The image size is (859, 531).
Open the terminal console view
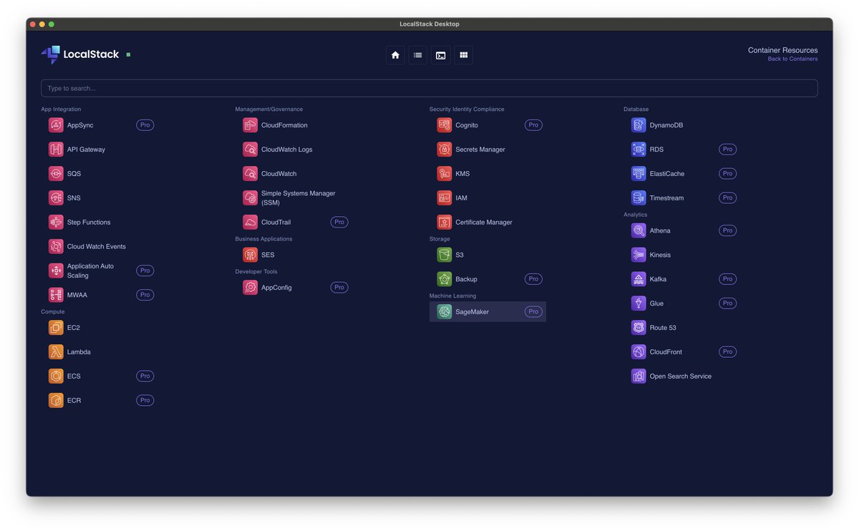pos(441,55)
